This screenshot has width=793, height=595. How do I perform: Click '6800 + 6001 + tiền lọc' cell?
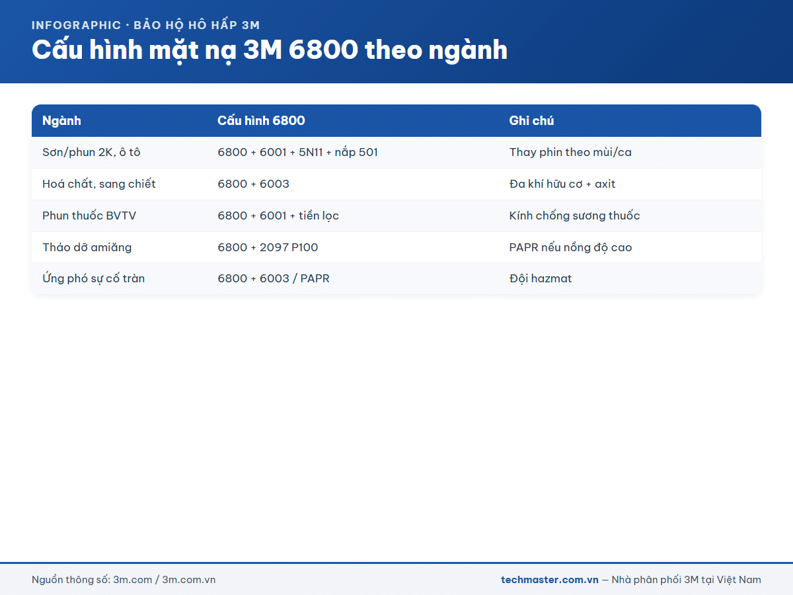point(278,216)
